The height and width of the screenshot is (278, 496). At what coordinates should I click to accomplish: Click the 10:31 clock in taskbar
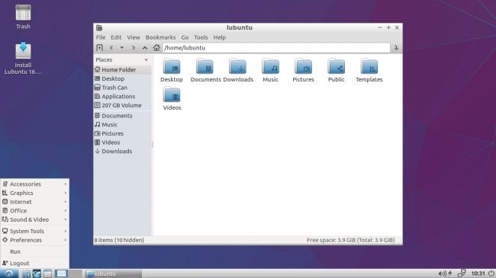(x=478, y=273)
